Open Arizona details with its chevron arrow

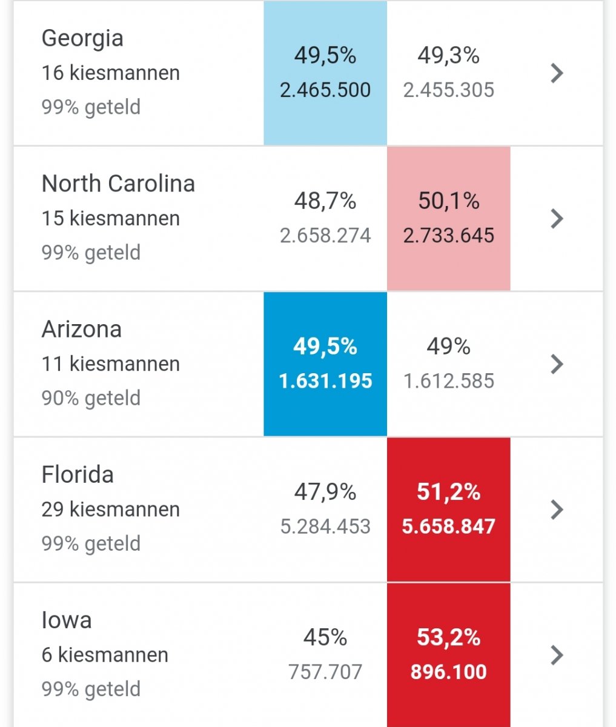pyautogui.click(x=557, y=364)
